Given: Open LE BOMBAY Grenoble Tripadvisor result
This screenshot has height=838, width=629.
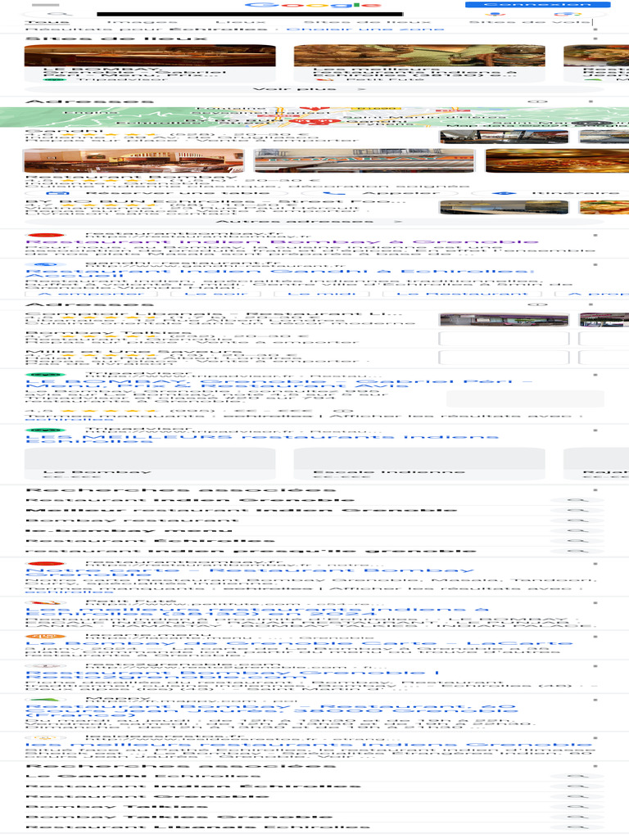Looking at the screenshot, I should click(279, 384).
